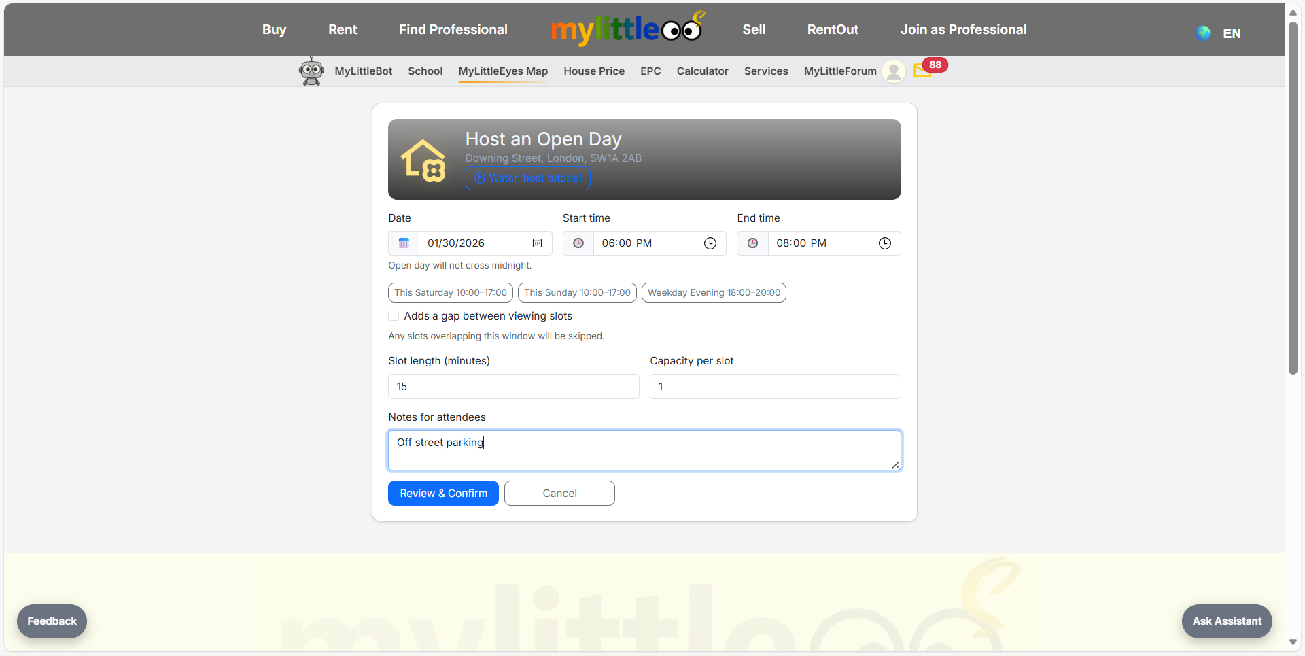Select This Saturday 10:00–17:00 preset
The height and width of the screenshot is (656, 1305).
coord(451,293)
